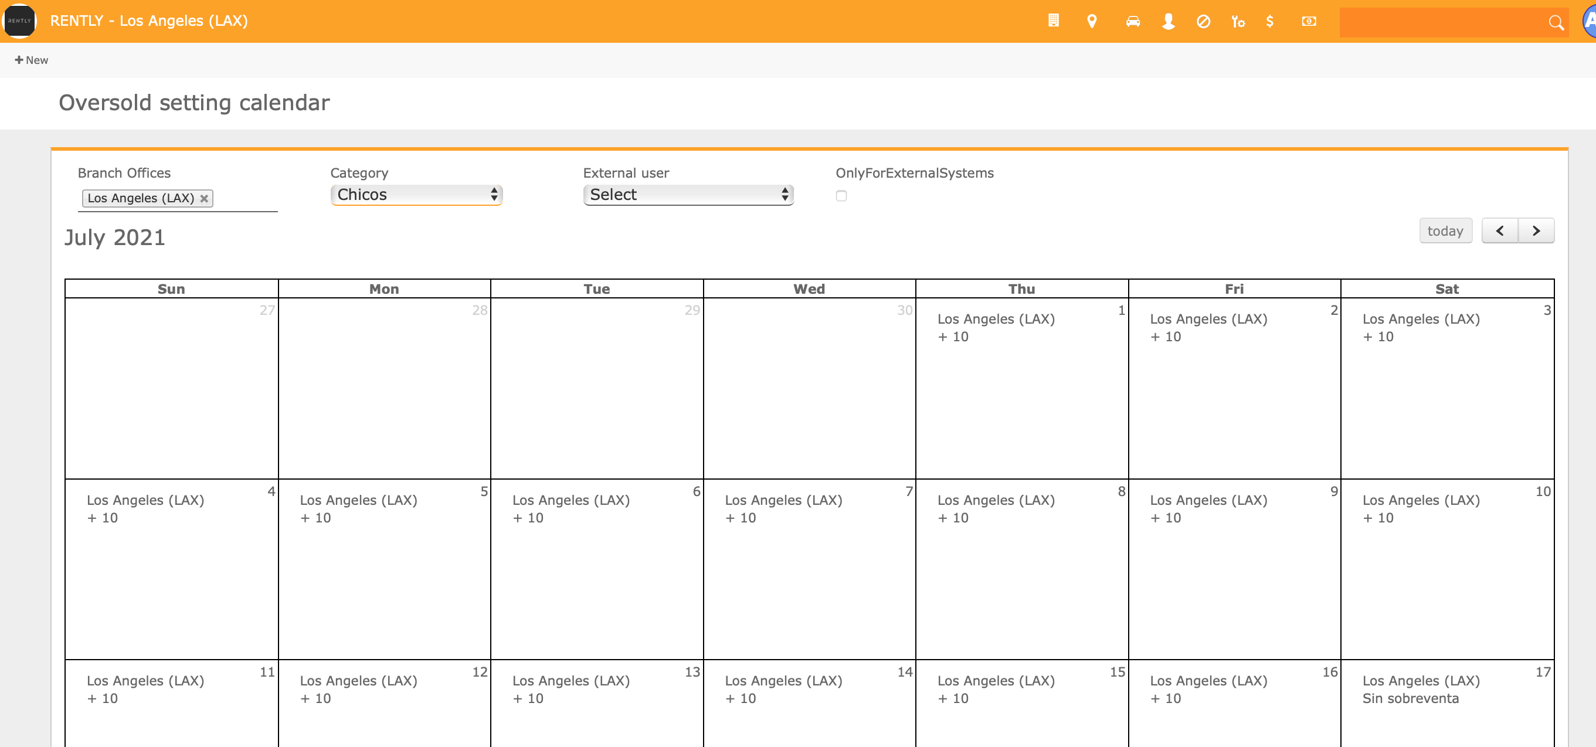Screen dimensions: 1596x747
Task: Open the cash banknote icon in top bar
Action: click(x=1309, y=21)
